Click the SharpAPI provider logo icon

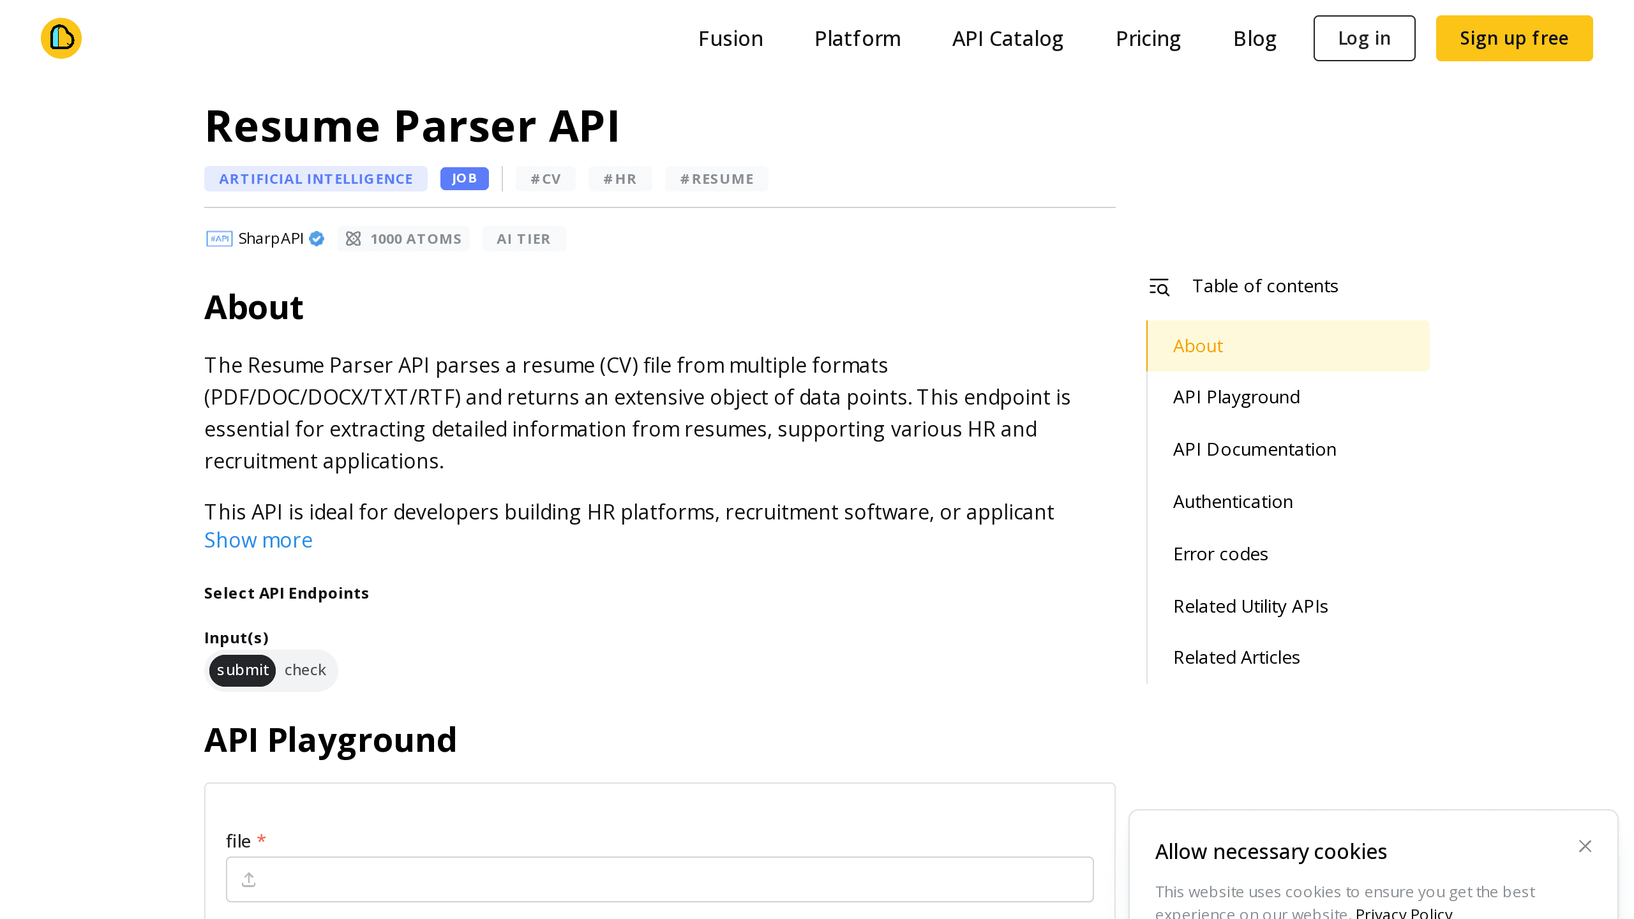click(219, 238)
